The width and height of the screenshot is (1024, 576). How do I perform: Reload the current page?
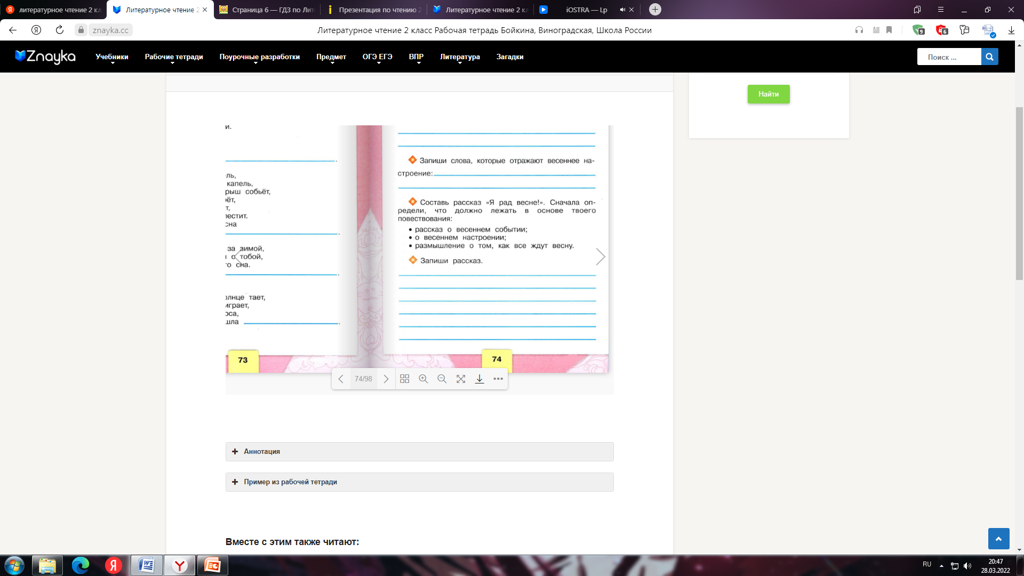[60, 30]
